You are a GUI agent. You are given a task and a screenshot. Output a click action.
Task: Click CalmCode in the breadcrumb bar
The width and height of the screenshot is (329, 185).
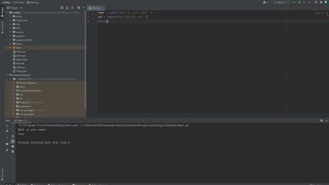(x=19, y=2)
